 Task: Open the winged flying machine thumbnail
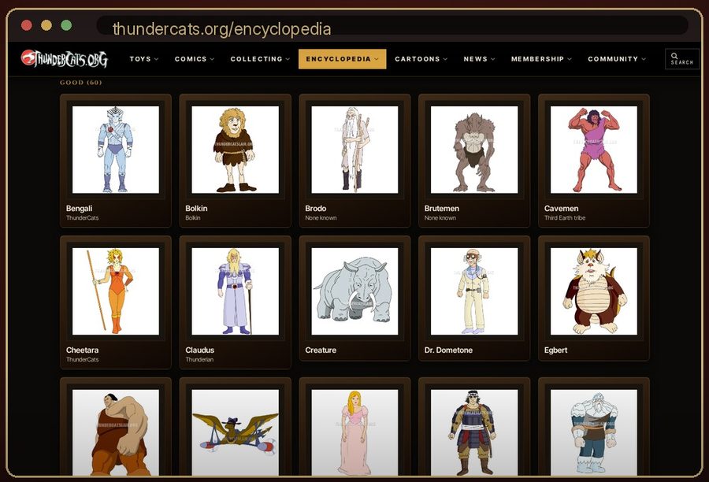click(x=235, y=432)
